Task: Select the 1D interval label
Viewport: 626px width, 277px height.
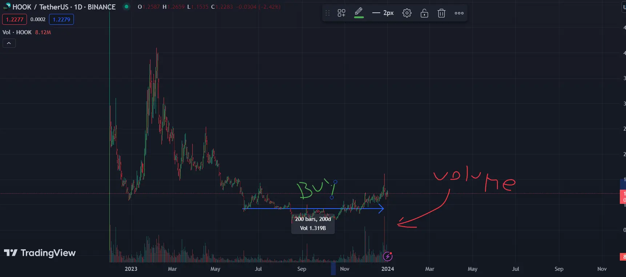Action: click(x=78, y=7)
